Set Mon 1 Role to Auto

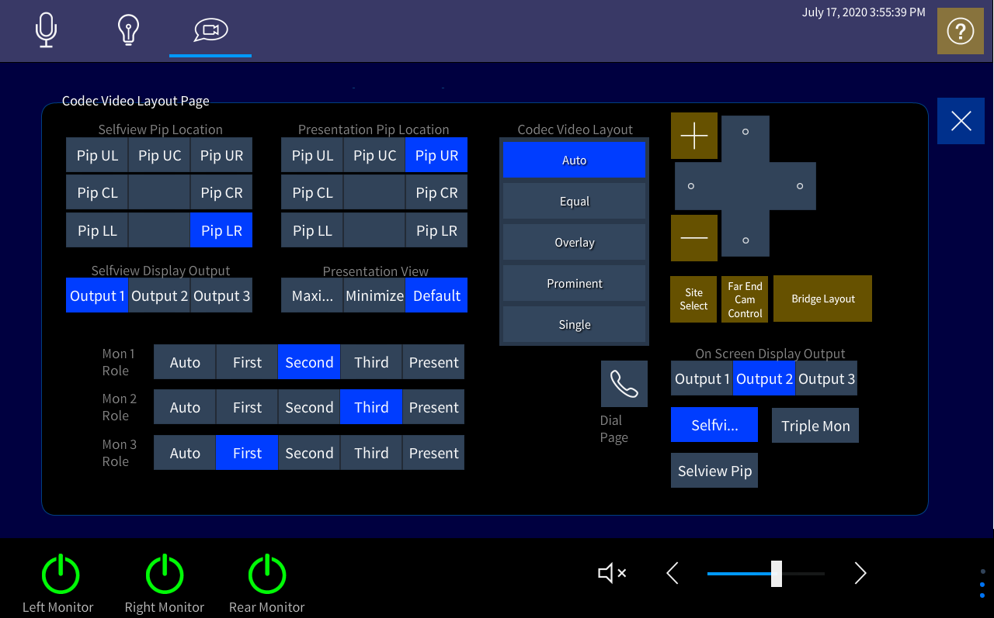184,361
